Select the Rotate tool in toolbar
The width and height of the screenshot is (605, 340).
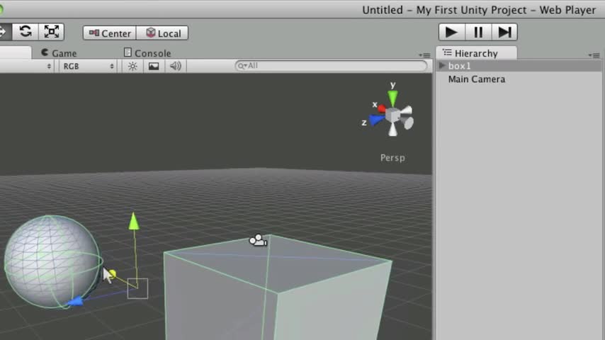[x=26, y=32]
